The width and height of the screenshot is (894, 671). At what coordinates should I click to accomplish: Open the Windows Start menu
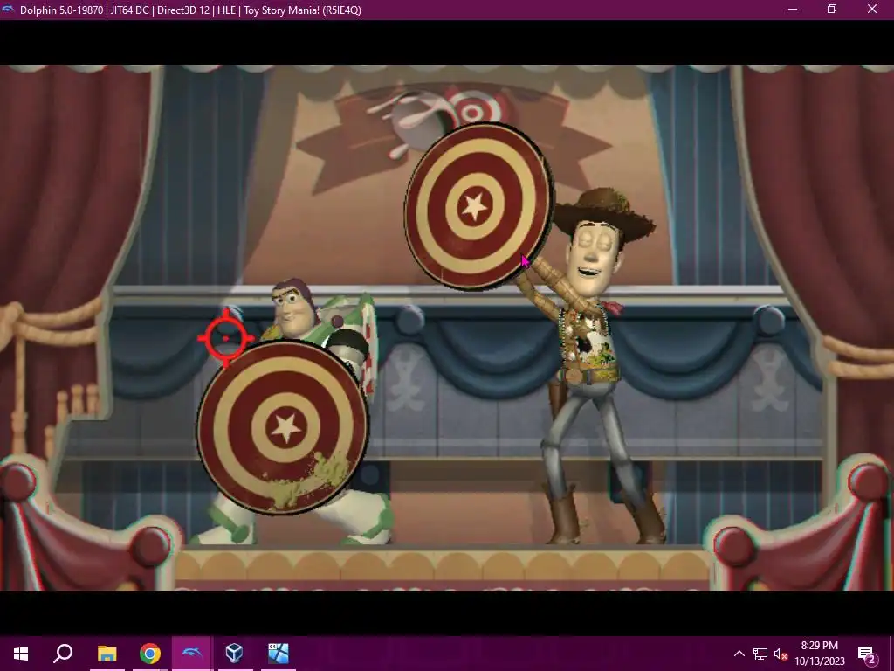(21, 654)
